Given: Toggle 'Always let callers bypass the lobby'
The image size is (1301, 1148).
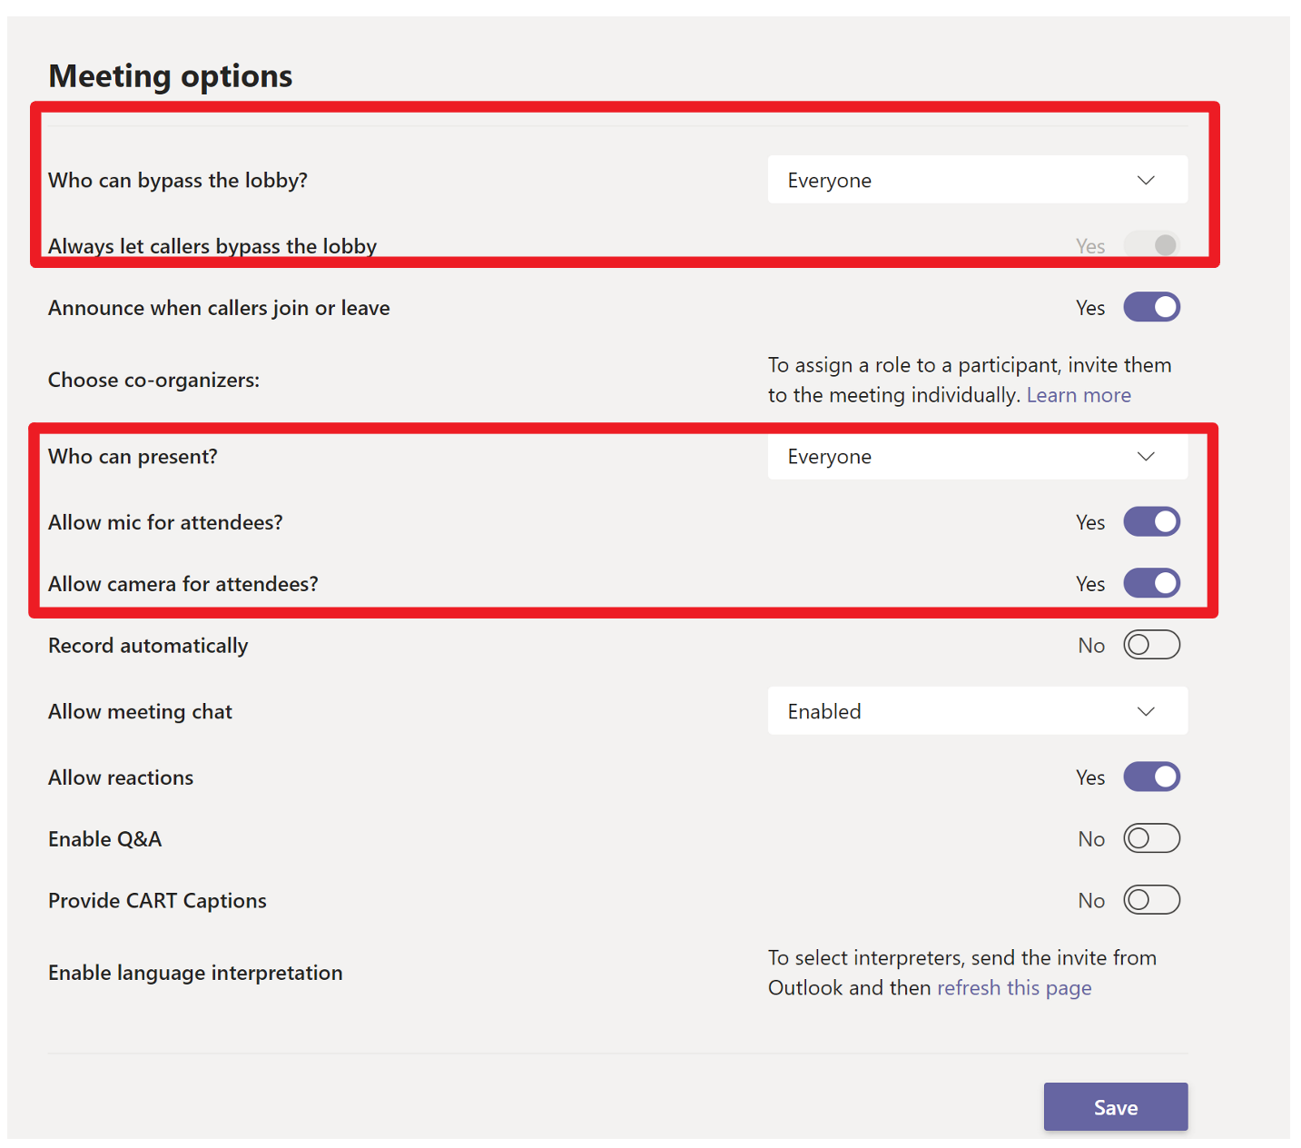Looking at the screenshot, I should (1151, 245).
